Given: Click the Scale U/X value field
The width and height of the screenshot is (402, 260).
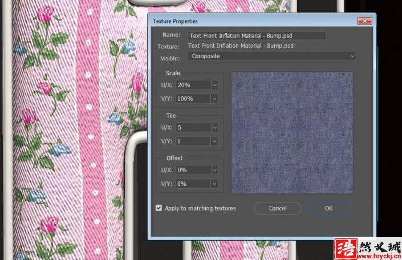Looking at the screenshot, I should tap(193, 85).
